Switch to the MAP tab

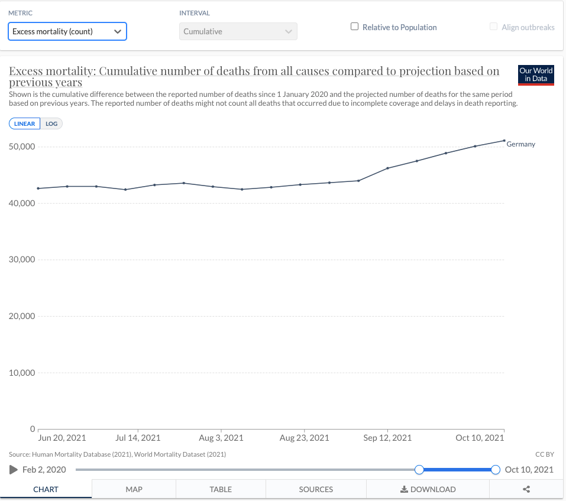point(134,489)
